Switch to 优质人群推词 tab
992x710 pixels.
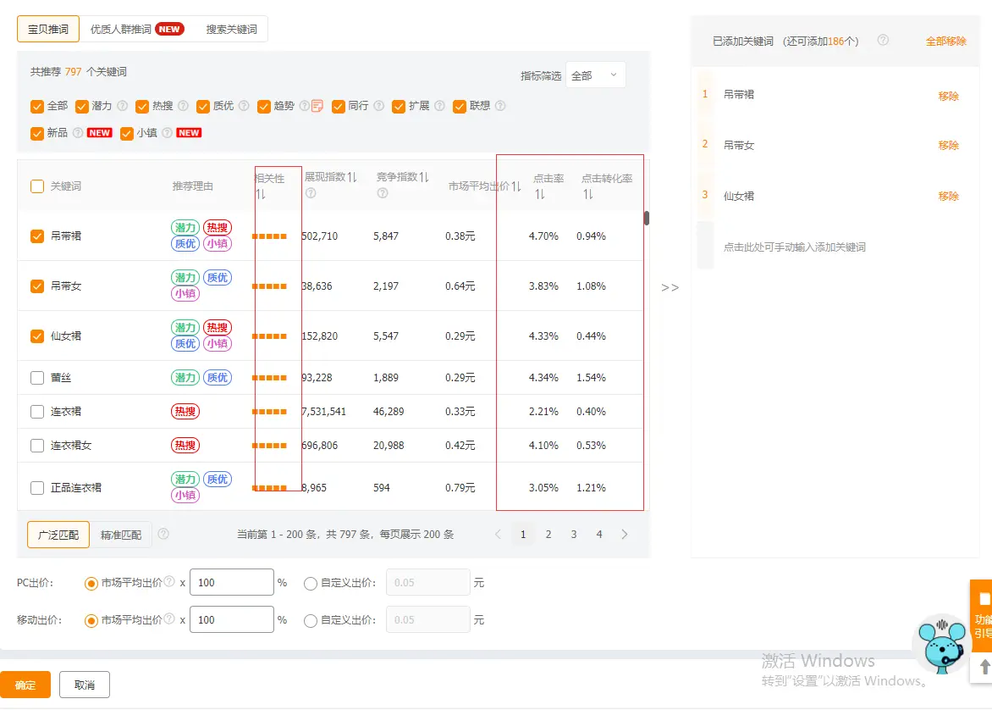(135, 29)
